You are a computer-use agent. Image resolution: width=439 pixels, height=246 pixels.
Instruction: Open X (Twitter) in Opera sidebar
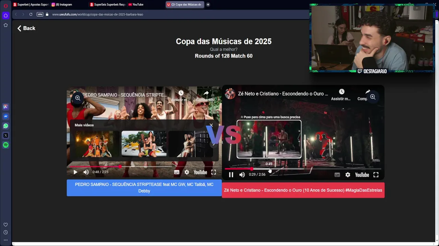[x=5, y=135]
